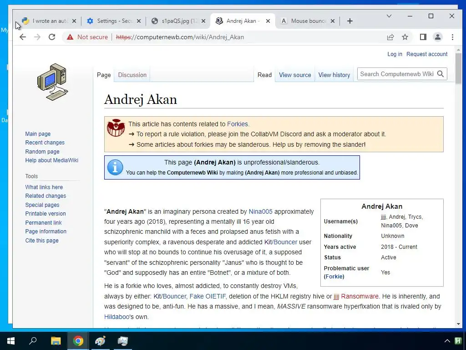Close the Mouse bounce tab

(x=333, y=21)
